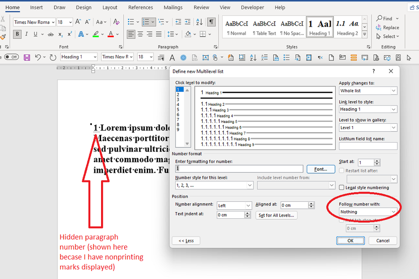Screen dimensions: 419x279
Task: Click the Font... button
Action: [x=321, y=169]
